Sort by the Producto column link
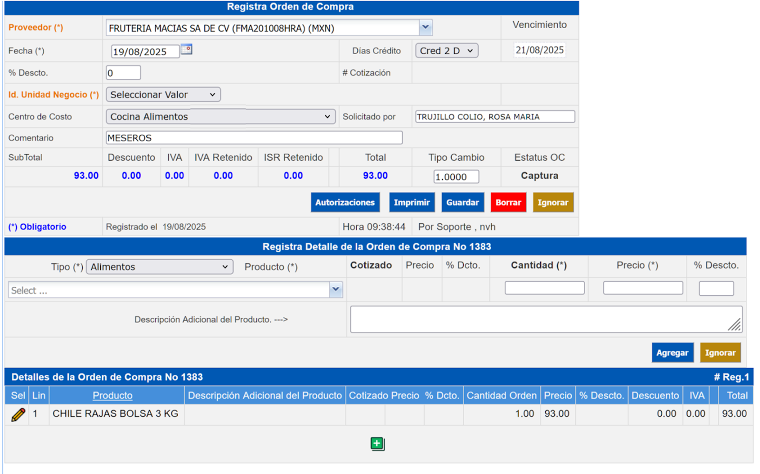This screenshot has height=474, width=760. tap(113, 395)
